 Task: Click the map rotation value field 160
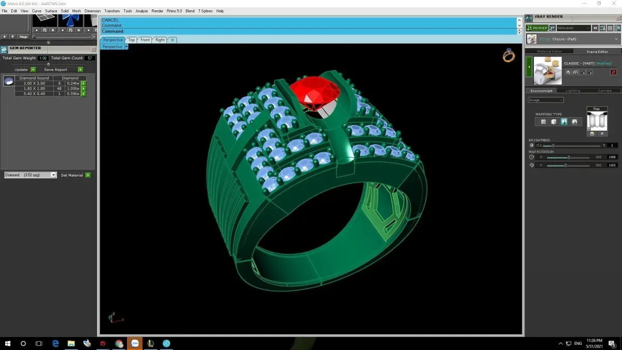point(612,165)
